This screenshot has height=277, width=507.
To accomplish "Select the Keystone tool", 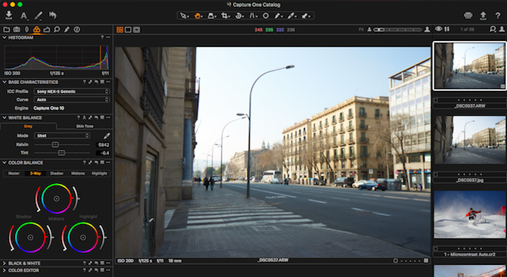I will click(253, 15).
